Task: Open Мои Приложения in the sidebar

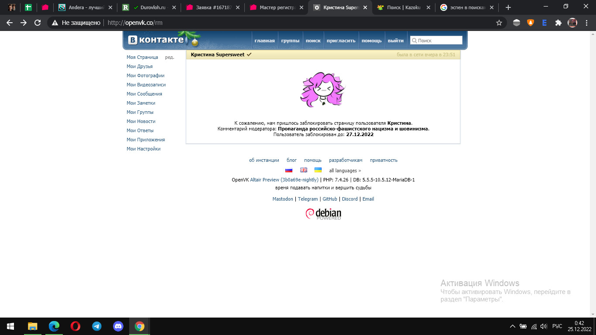Action: point(146,140)
